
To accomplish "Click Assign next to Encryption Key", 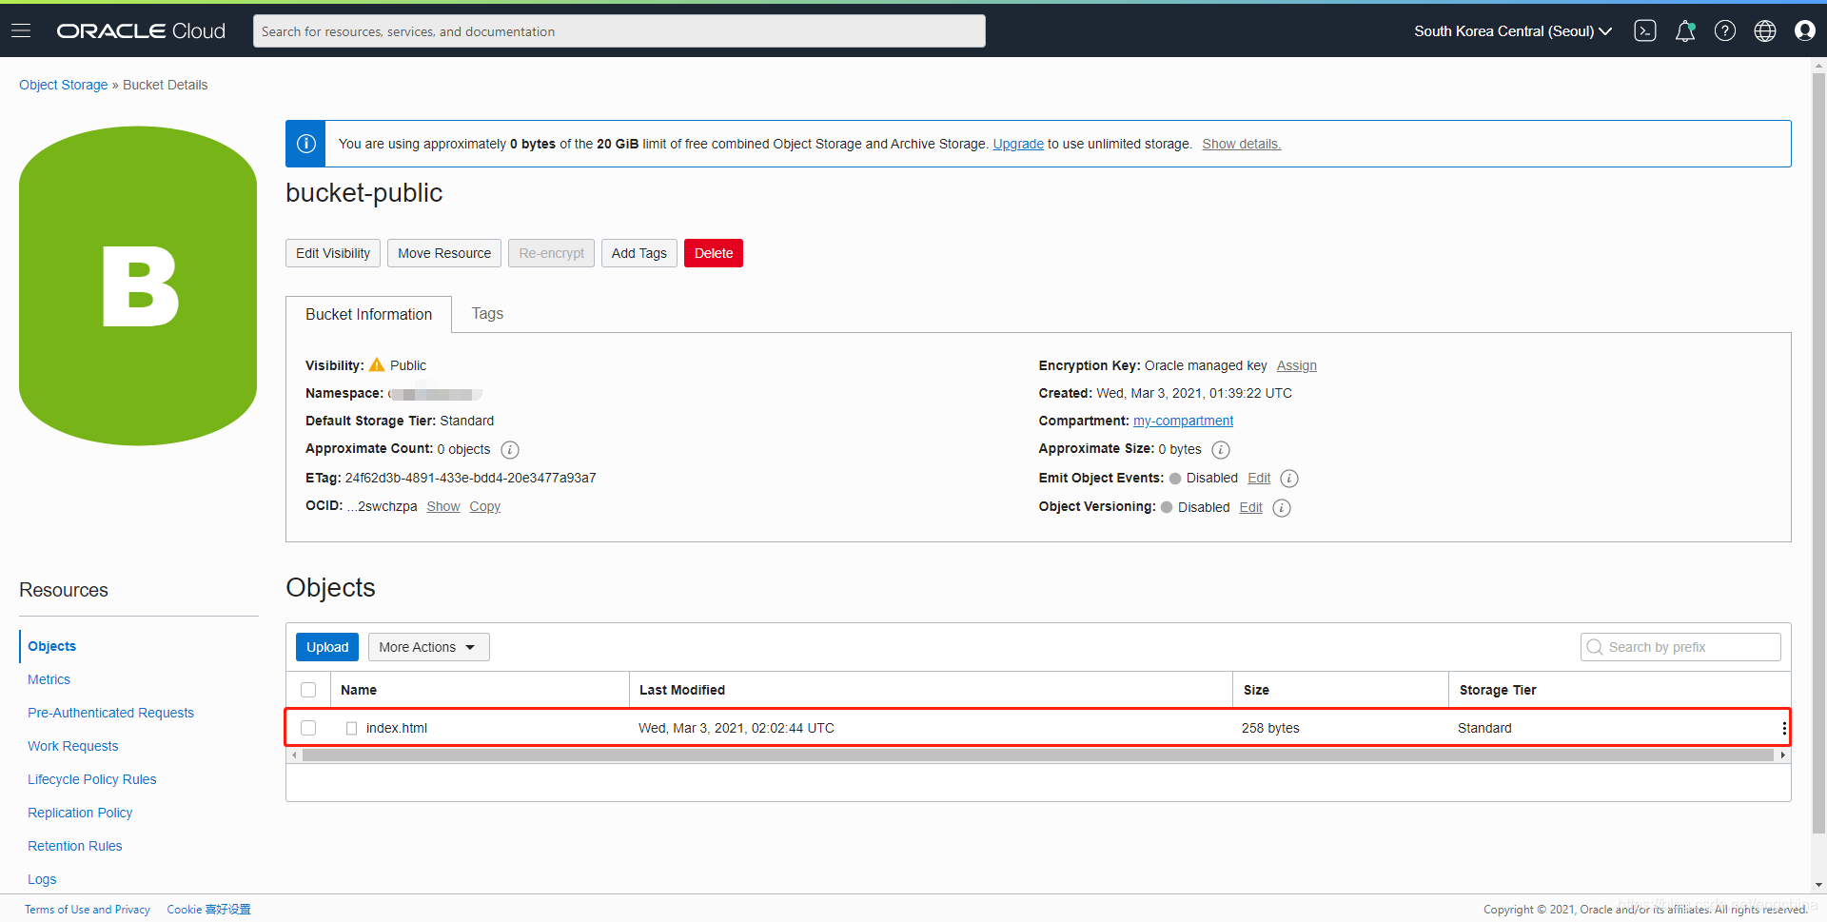I will click(x=1296, y=365).
